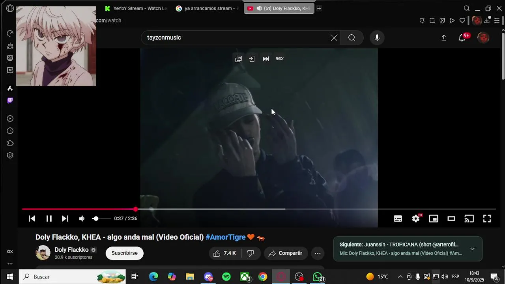Enter fullscreen mode
The image size is (505, 284).
tap(487, 219)
